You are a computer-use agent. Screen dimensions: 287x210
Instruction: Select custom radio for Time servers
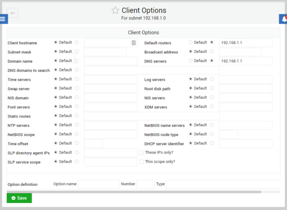coord(77,79)
